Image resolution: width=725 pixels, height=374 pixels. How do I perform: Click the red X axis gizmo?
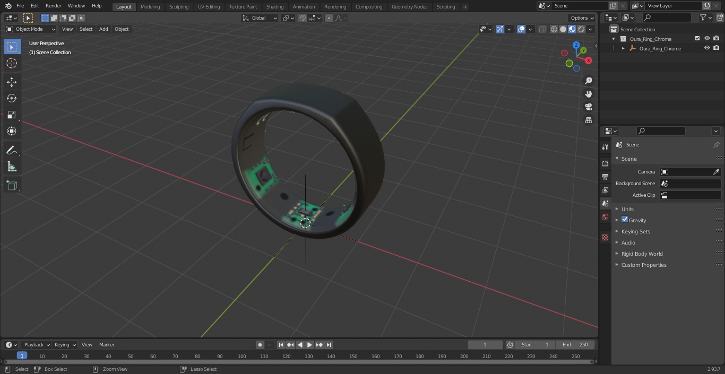[588, 60]
